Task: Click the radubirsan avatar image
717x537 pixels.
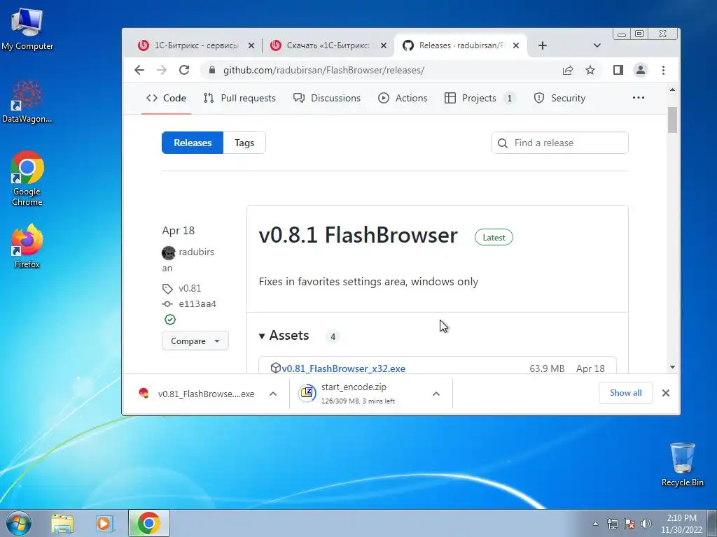Action: (x=169, y=252)
